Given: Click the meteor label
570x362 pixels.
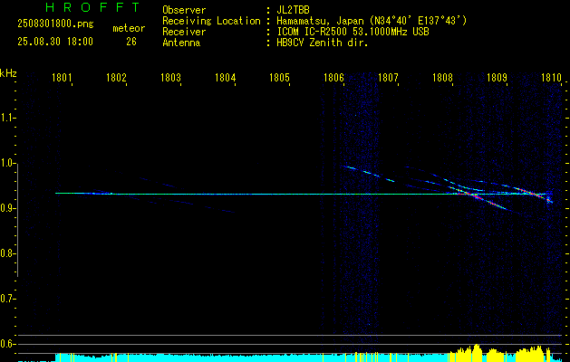Looking at the screenshot, I should click(129, 28).
